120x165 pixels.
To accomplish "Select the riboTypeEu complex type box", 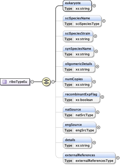I will click(15, 82).
